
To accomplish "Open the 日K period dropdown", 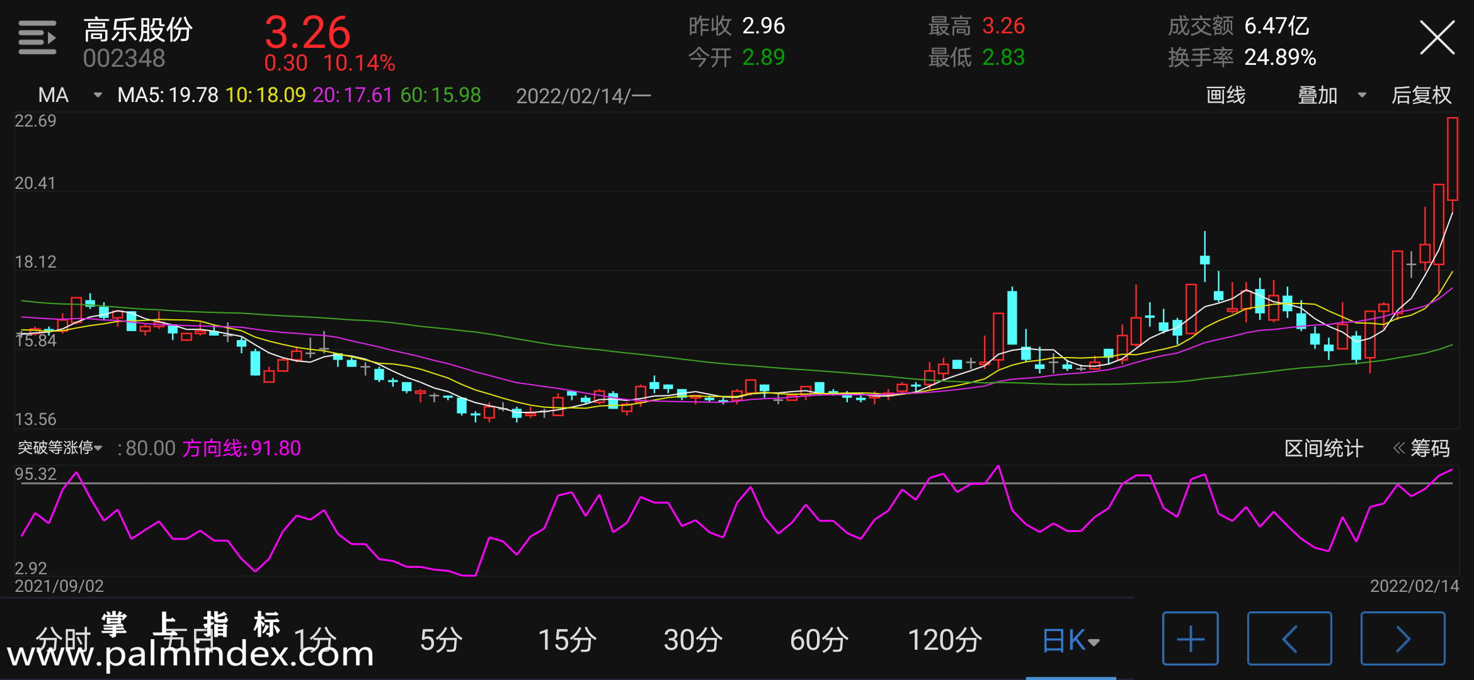I will click(1071, 640).
